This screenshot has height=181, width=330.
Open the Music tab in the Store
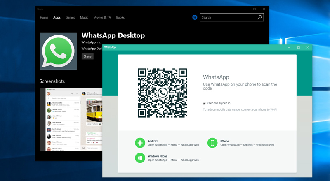(x=84, y=17)
